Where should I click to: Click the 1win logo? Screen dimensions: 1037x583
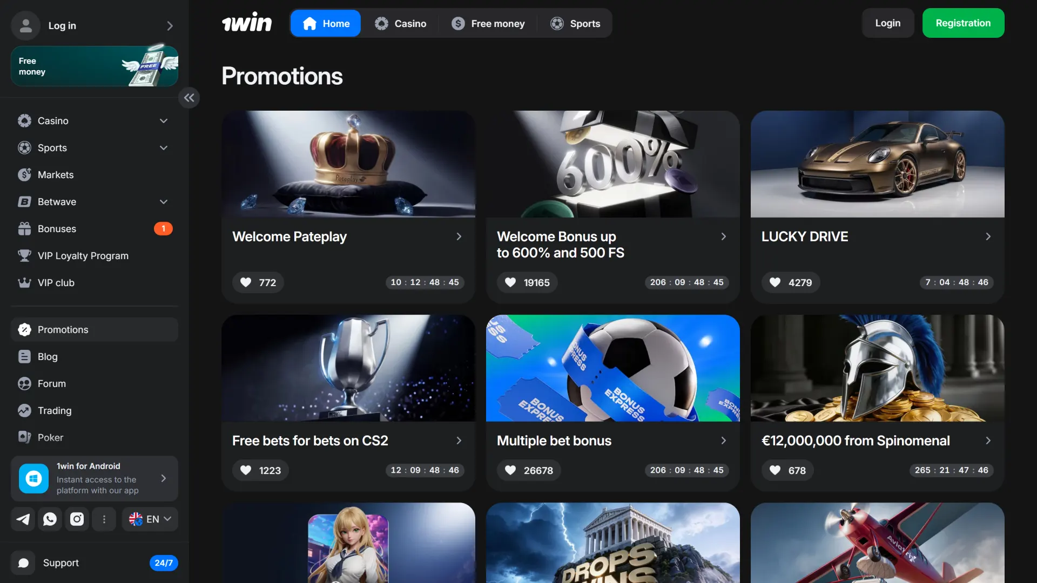[247, 23]
